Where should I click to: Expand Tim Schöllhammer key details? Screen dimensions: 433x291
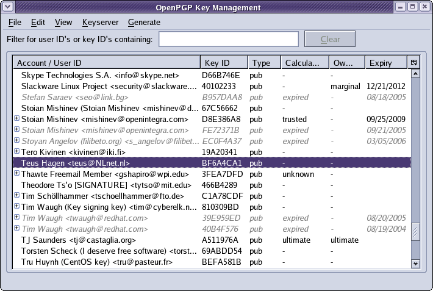click(x=17, y=196)
